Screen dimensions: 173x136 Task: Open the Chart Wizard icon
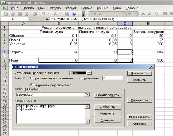point(67,14)
